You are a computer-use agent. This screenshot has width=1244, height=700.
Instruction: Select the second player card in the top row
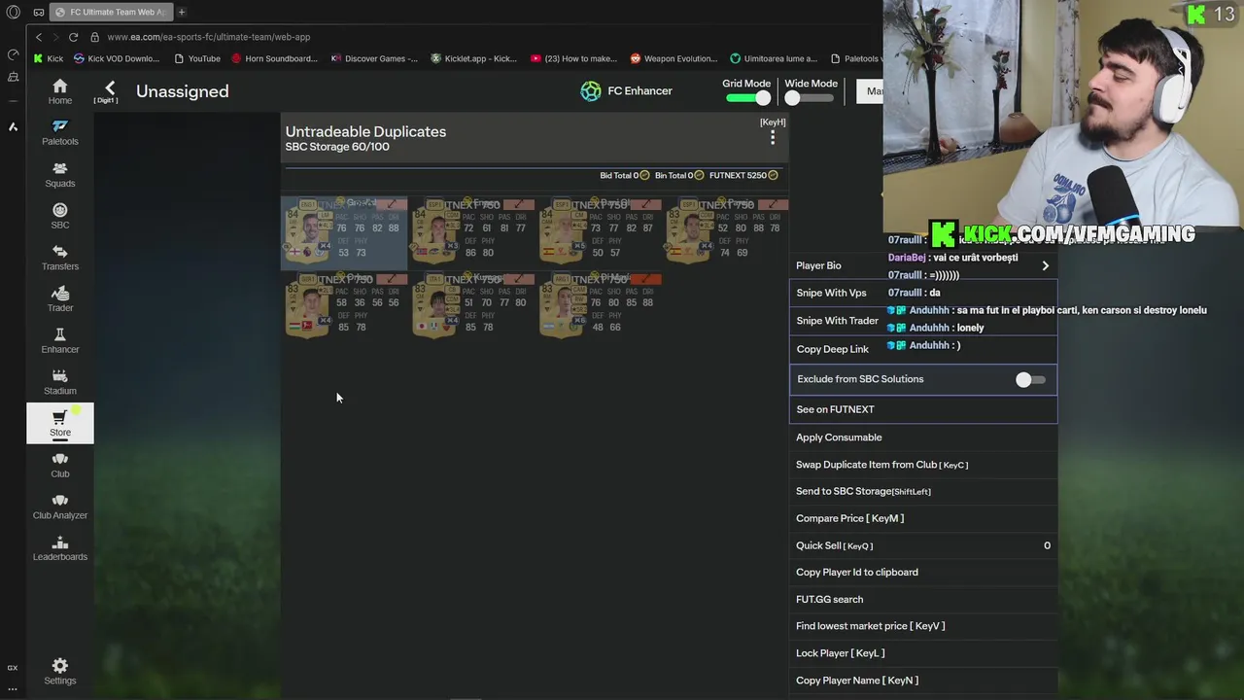(472, 232)
